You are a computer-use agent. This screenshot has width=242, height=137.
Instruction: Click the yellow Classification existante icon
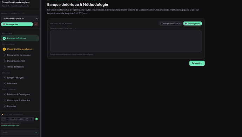click(x=4, y=49)
